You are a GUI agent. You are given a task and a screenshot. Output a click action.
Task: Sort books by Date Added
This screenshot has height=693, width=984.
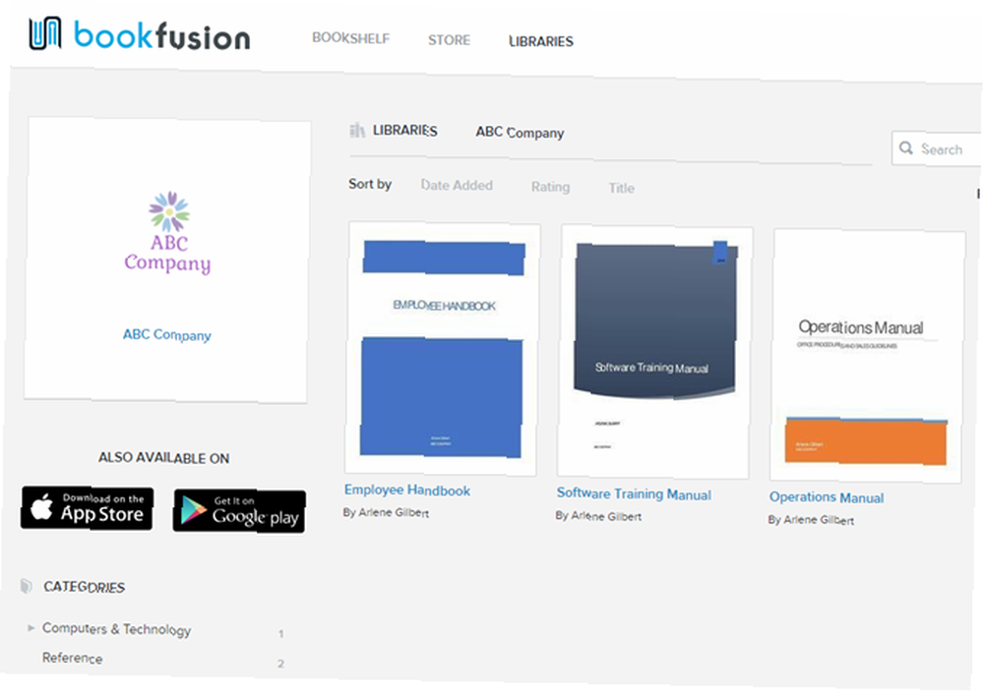point(457,185)
